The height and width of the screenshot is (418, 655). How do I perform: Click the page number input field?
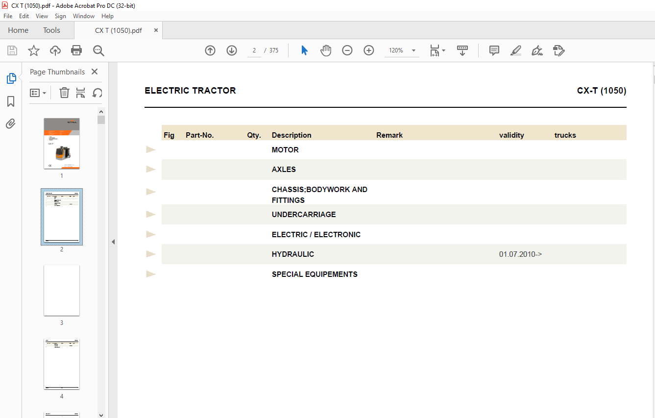(254, 50)
